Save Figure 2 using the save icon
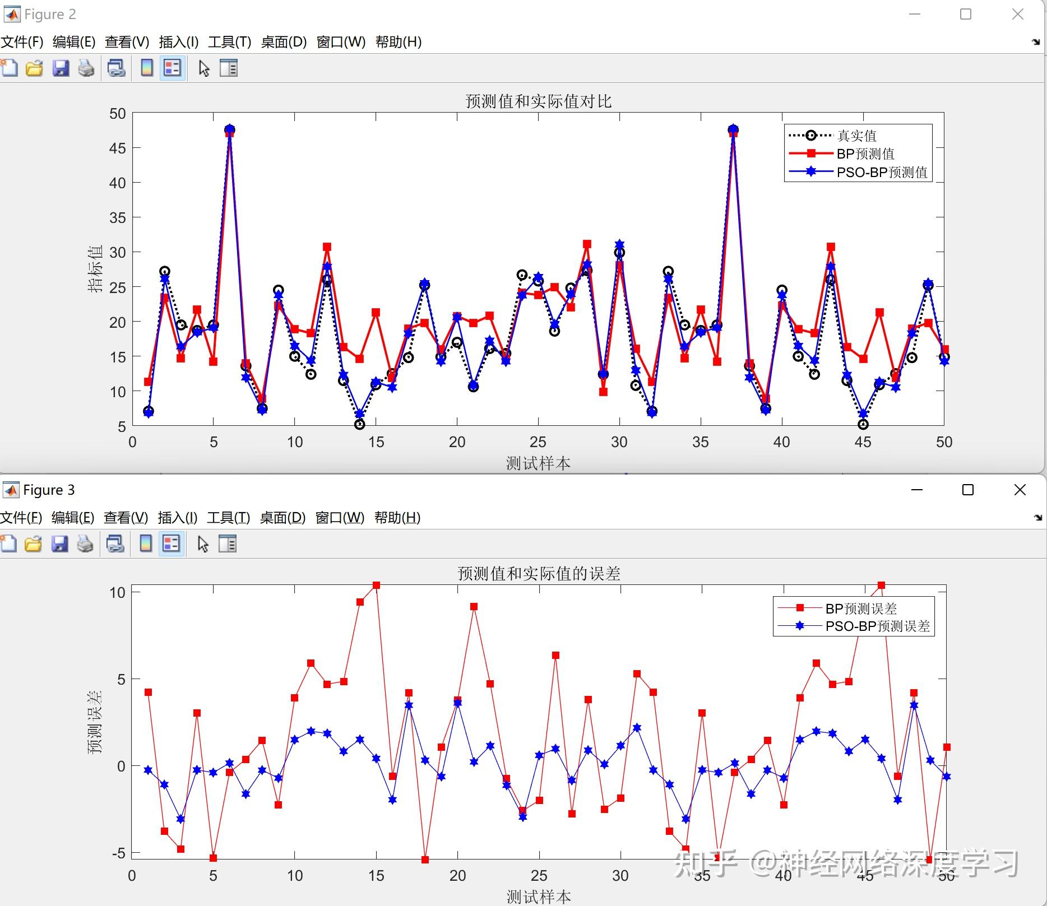Image resolution: width=1047 pixels, height=906 pixels. click(61, 68)
